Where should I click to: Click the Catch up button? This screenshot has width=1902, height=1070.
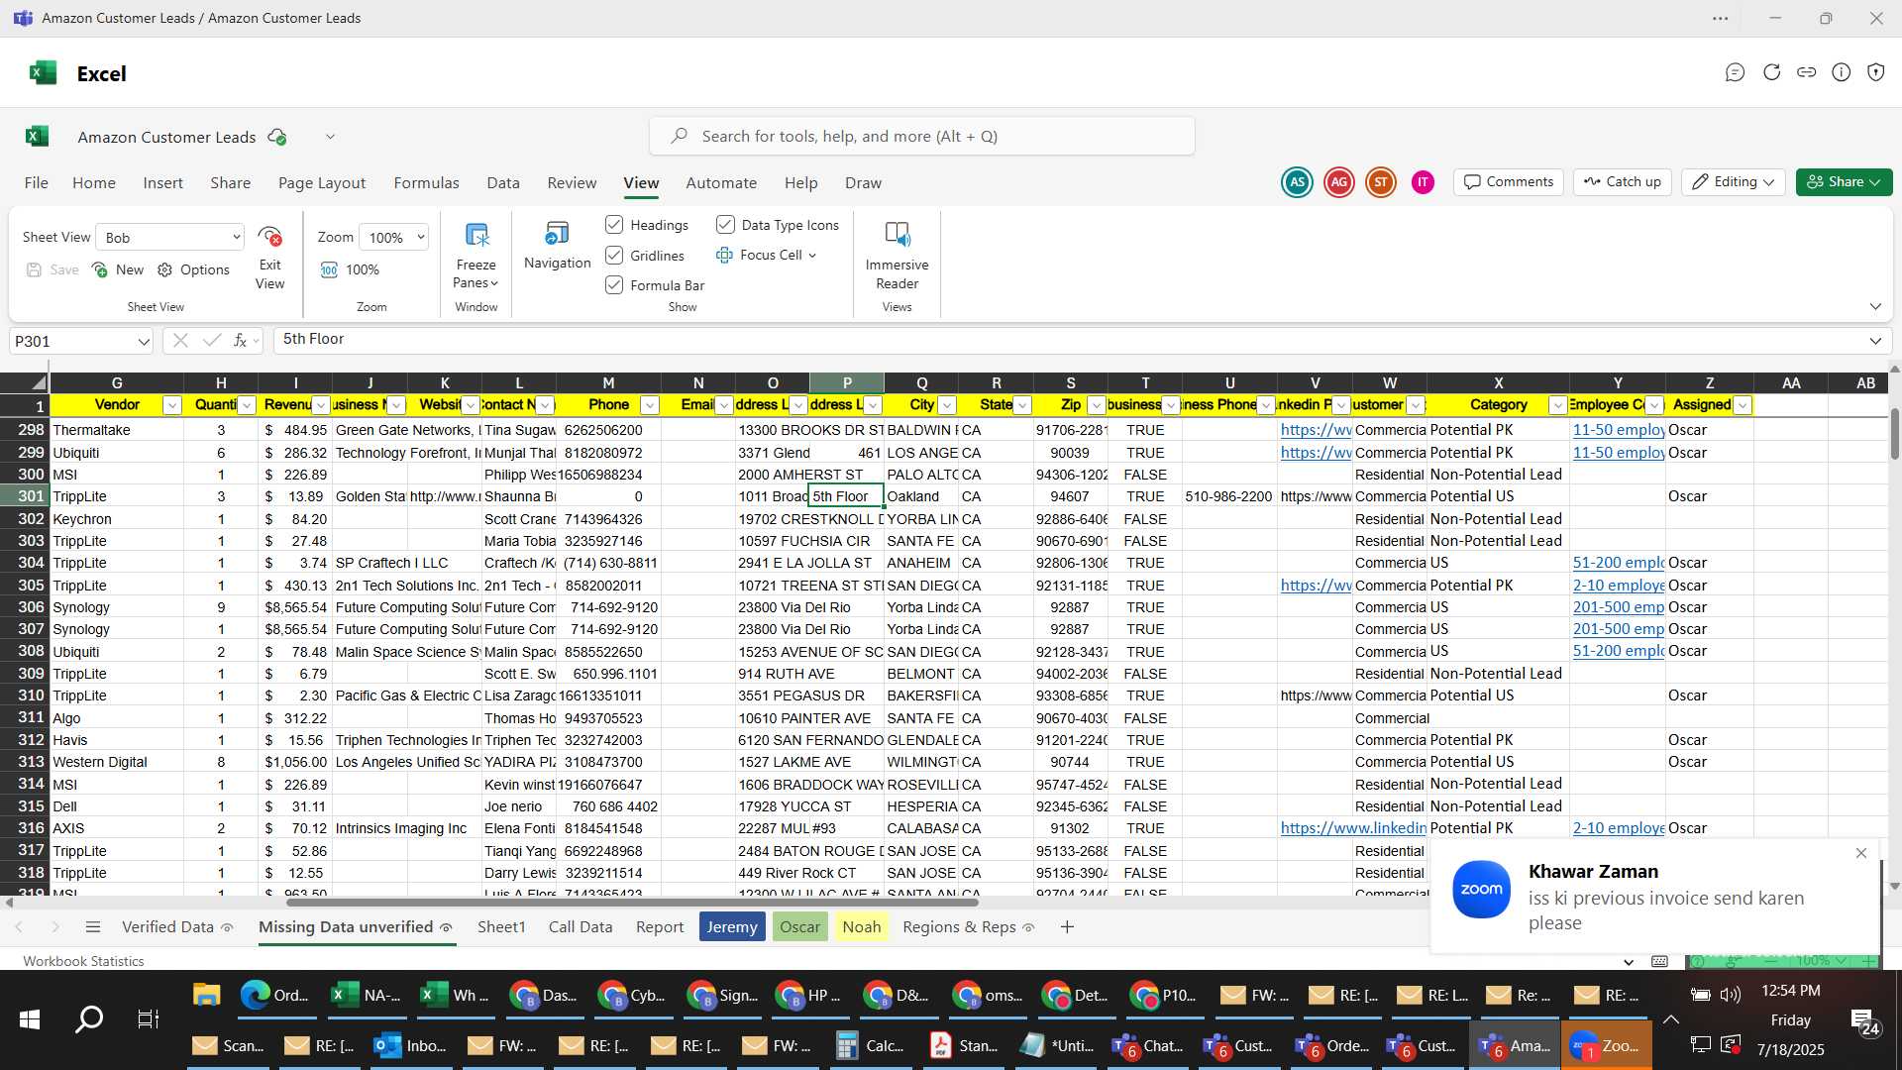[x=1622, y=182]
